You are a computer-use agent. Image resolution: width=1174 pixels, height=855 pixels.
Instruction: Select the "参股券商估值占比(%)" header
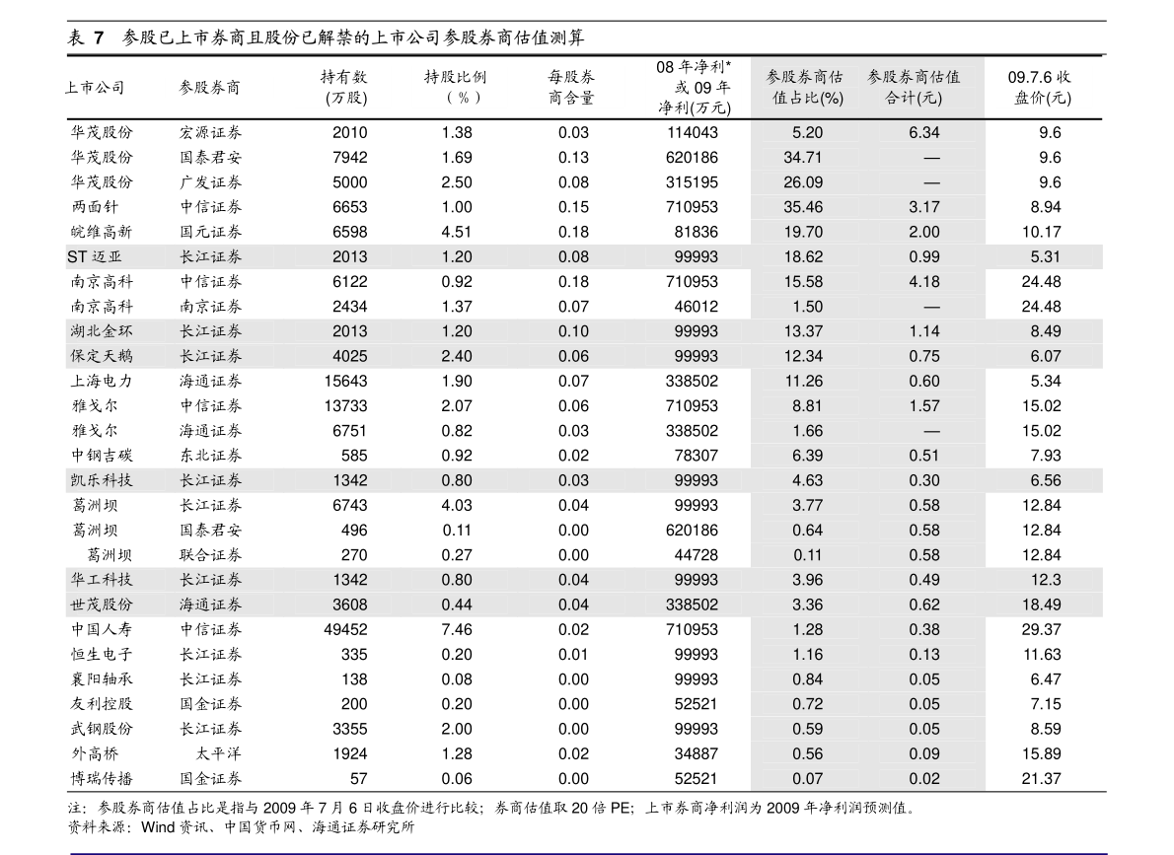pos(805,88)
